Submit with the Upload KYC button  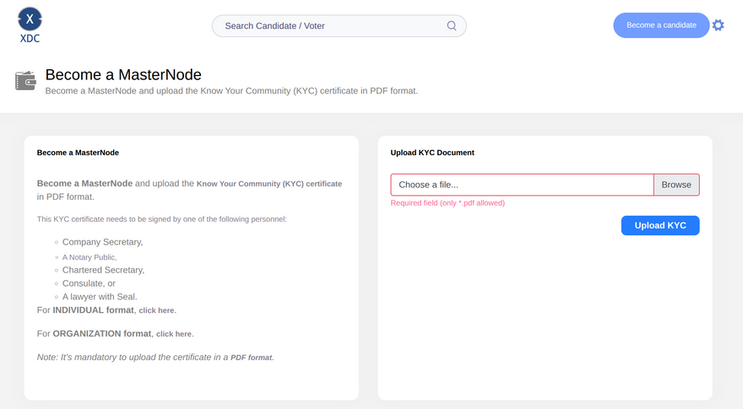(660, 225)
